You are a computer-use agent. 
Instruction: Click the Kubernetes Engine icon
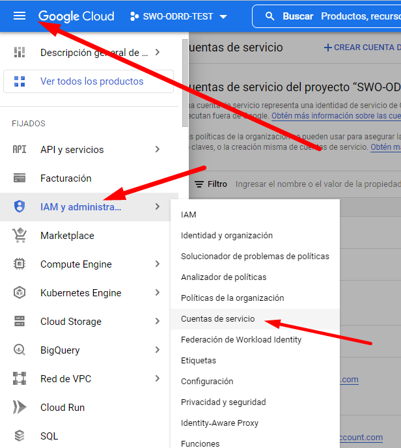[x=20, y=293]
